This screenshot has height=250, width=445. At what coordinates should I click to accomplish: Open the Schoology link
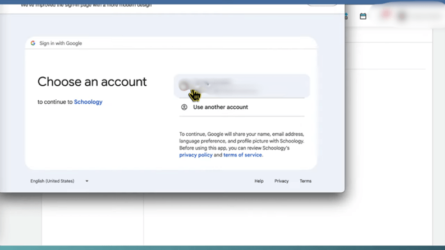tap(88, 102)
